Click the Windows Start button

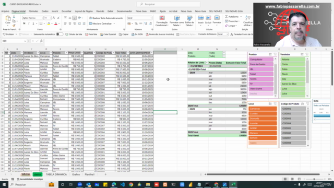coord(4,184)
